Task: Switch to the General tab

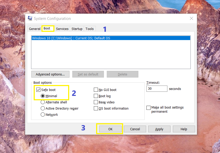Action: click(35, 29)
